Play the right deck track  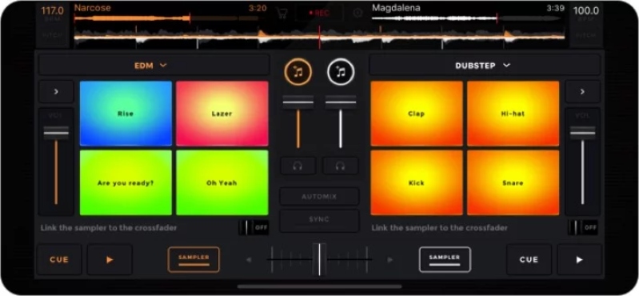click(579, 260)
